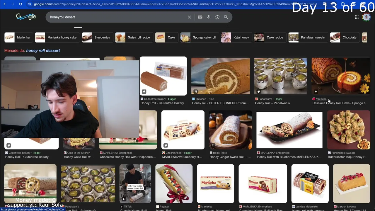
Task: Submit the search with the magnifier icon
Action: click(x=226, y=17)
